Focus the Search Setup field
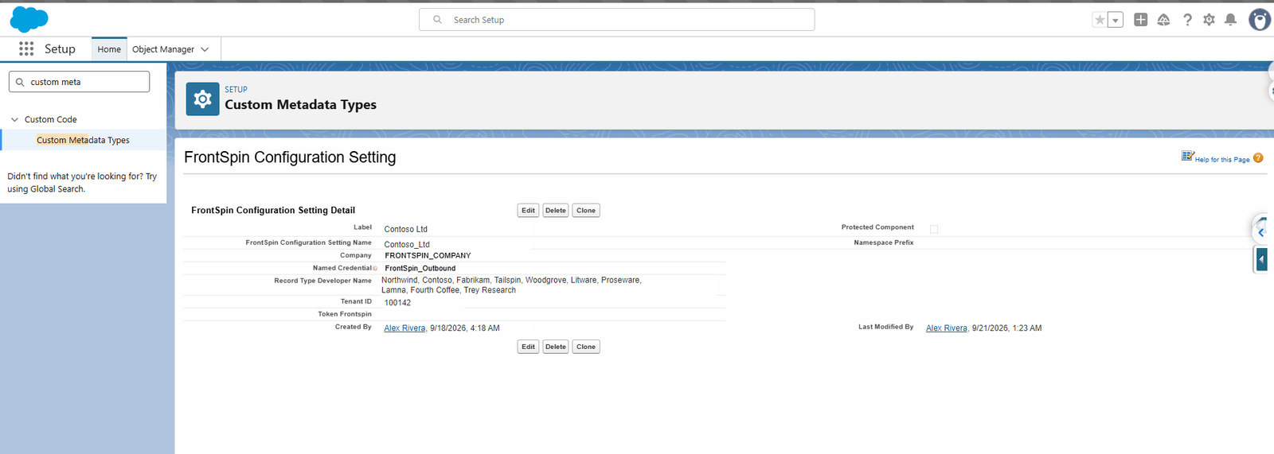Screen dimensions: 1274x454 [616, 20]
